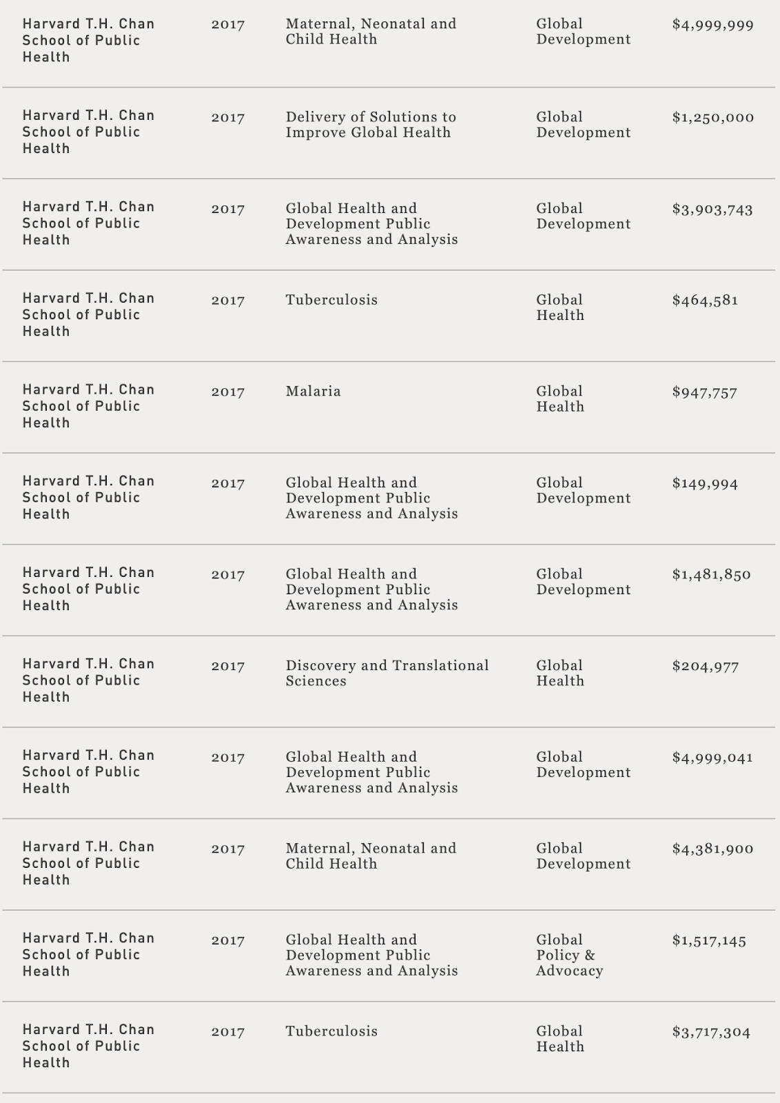This screenshot has height=1103, width=780.
Task: Click the 2017 year in the $464,581 row
Action: [228, 301]
